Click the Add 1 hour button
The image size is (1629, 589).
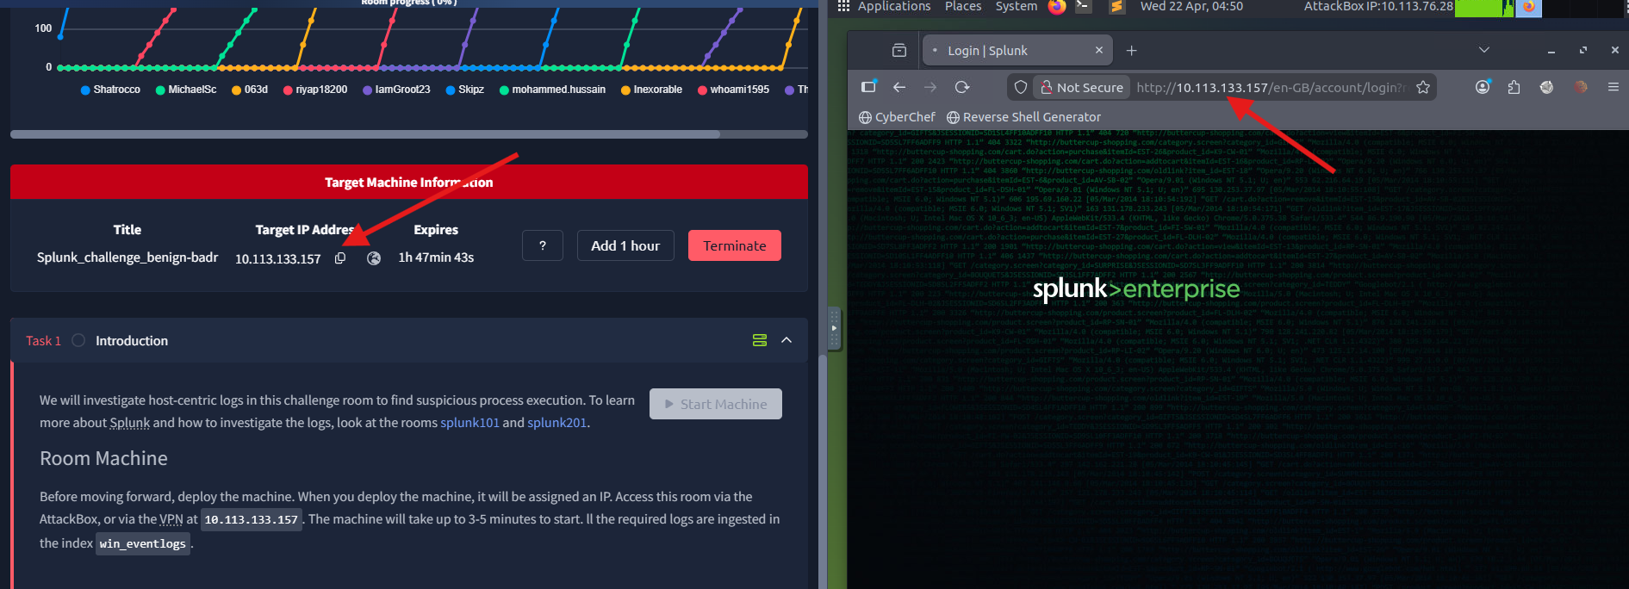pyautogui.click(x=625, y=245)
